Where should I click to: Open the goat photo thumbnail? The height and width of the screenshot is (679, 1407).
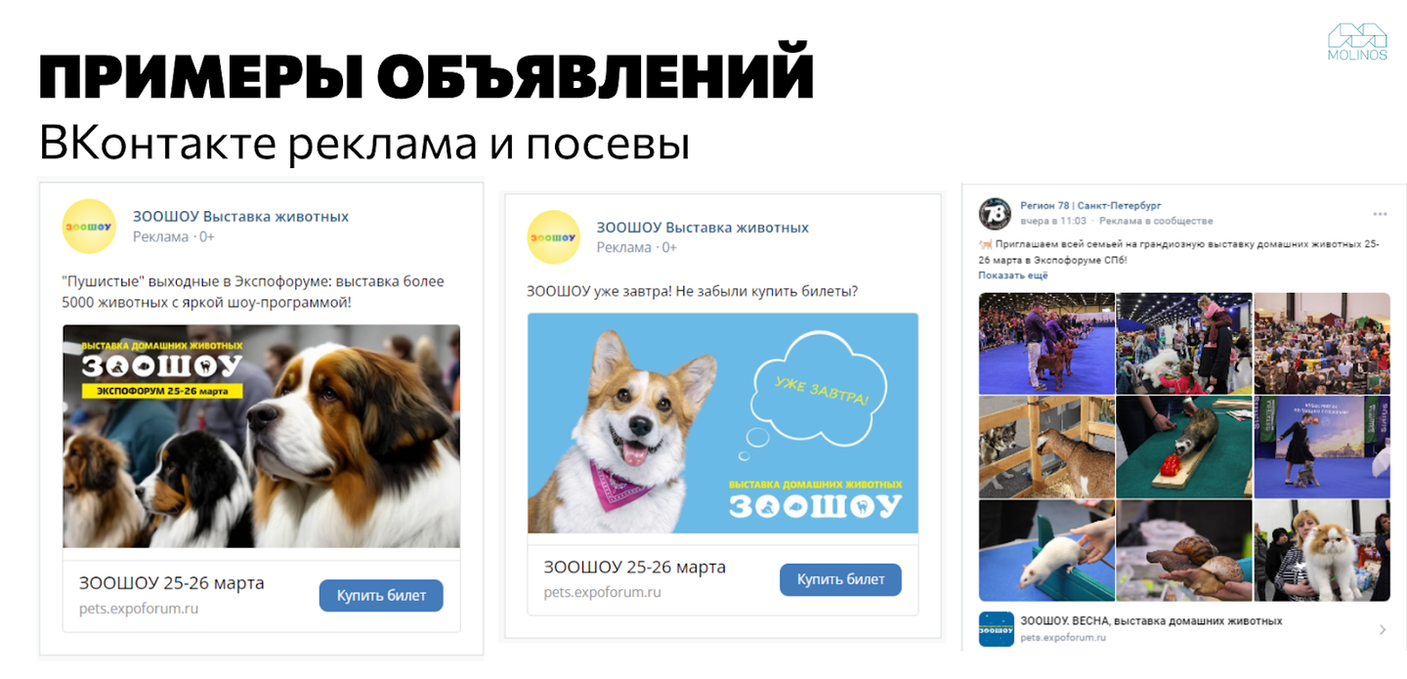coord(1046,446)
